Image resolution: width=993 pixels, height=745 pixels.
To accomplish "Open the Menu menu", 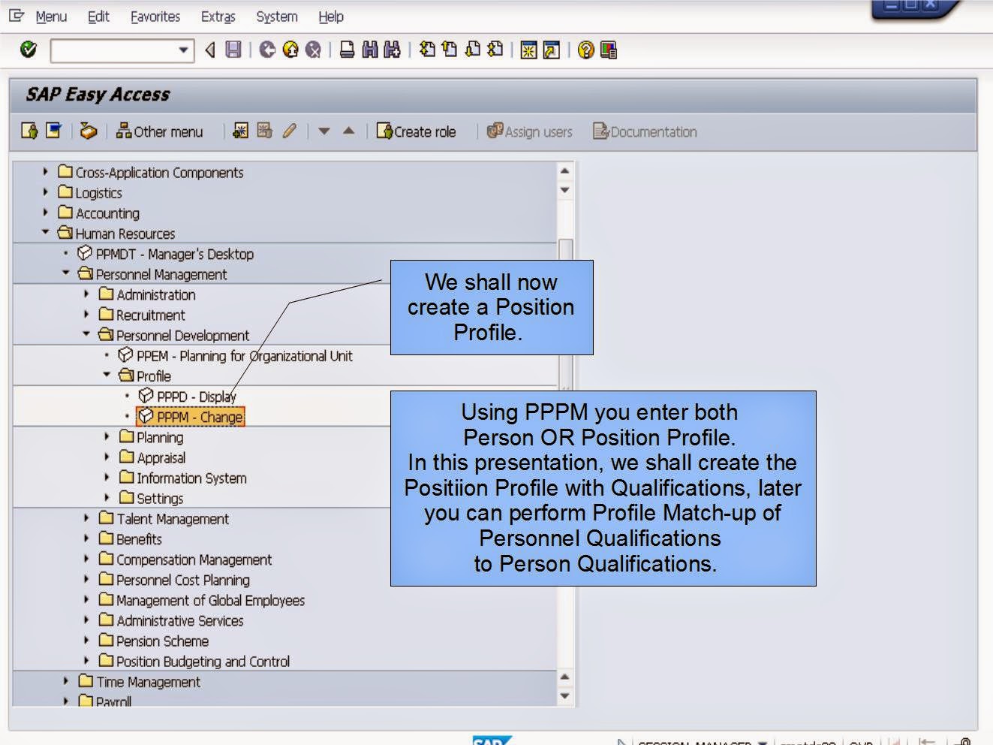I will pos(51,17).
